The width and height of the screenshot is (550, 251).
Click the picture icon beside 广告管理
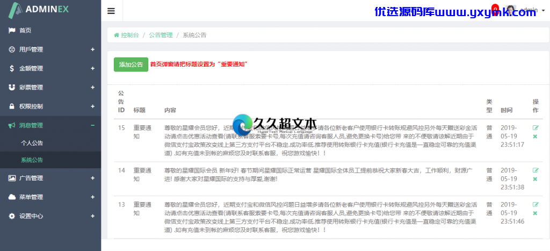coord(12,178)
